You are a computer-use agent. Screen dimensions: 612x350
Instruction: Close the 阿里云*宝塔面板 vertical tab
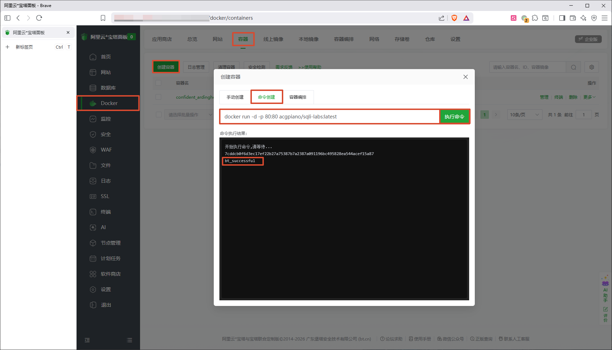[x=68, y=32]
